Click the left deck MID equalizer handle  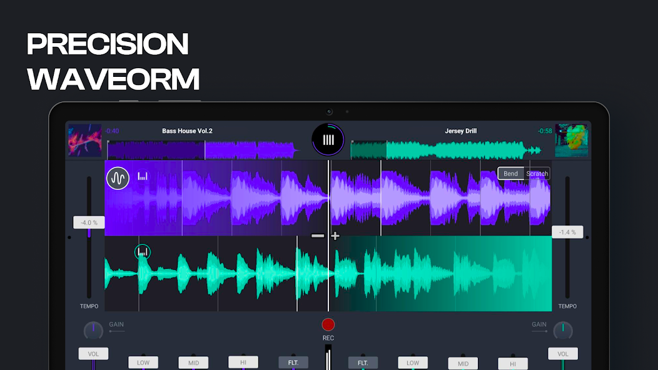point(193,362)
